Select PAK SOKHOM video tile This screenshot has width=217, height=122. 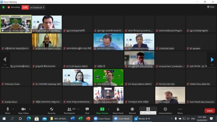pyautogui.click(x=109, y=77)
